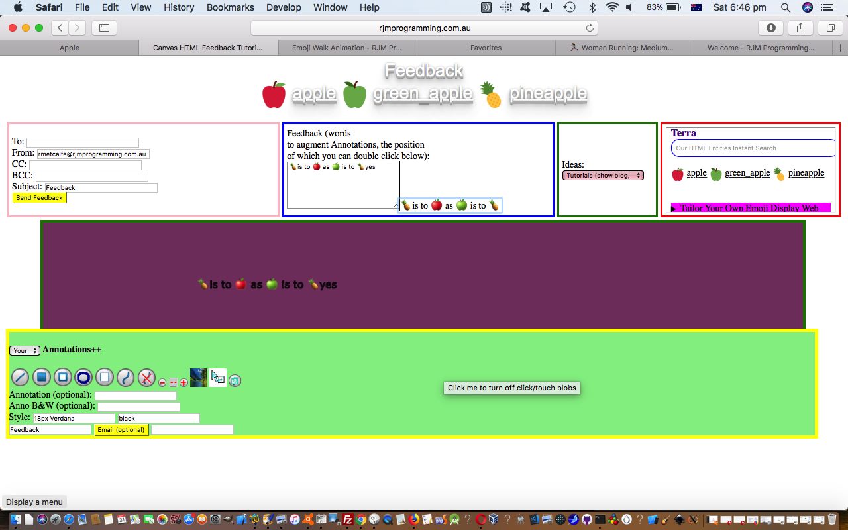Click the camera snapshot icon
Screen dimensions: 848x530
click(x=235, y=380)
